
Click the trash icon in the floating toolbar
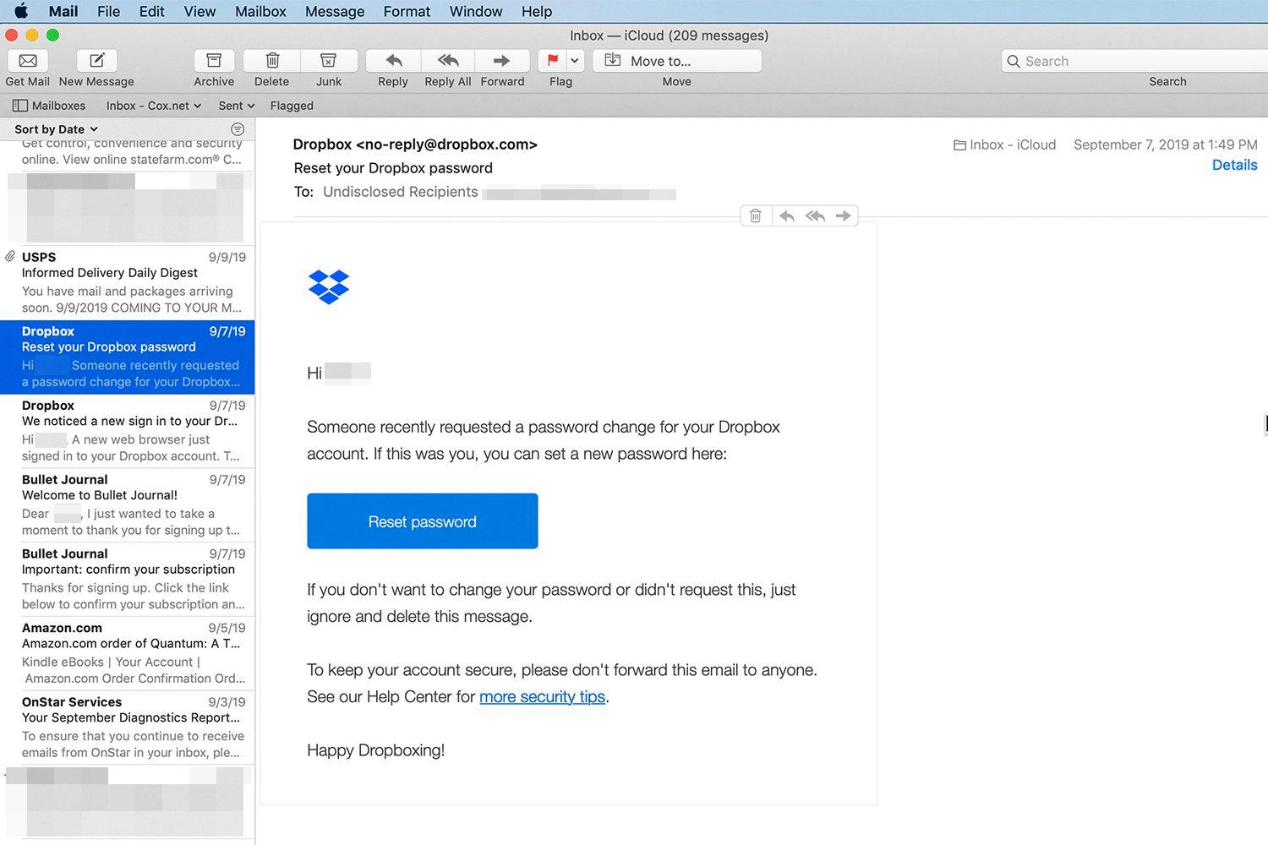point(755,215)
